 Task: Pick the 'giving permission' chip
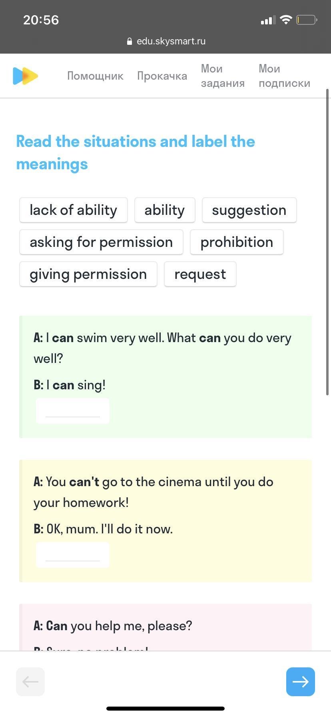[88, 274]
